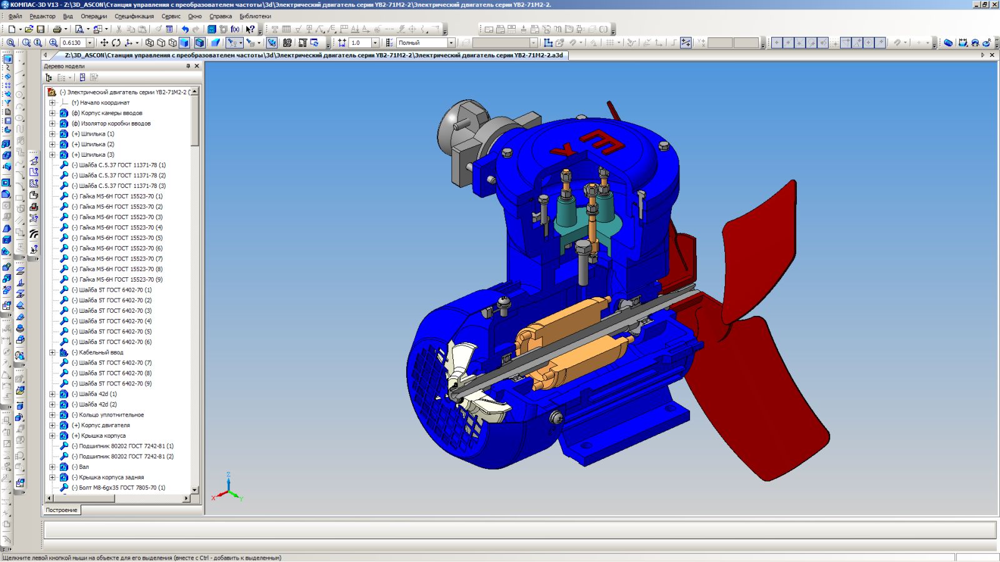Toggle shaded-with-edges display mode
The height and width of the screenshot is (562, 1000).
click(x=199, y=43)
